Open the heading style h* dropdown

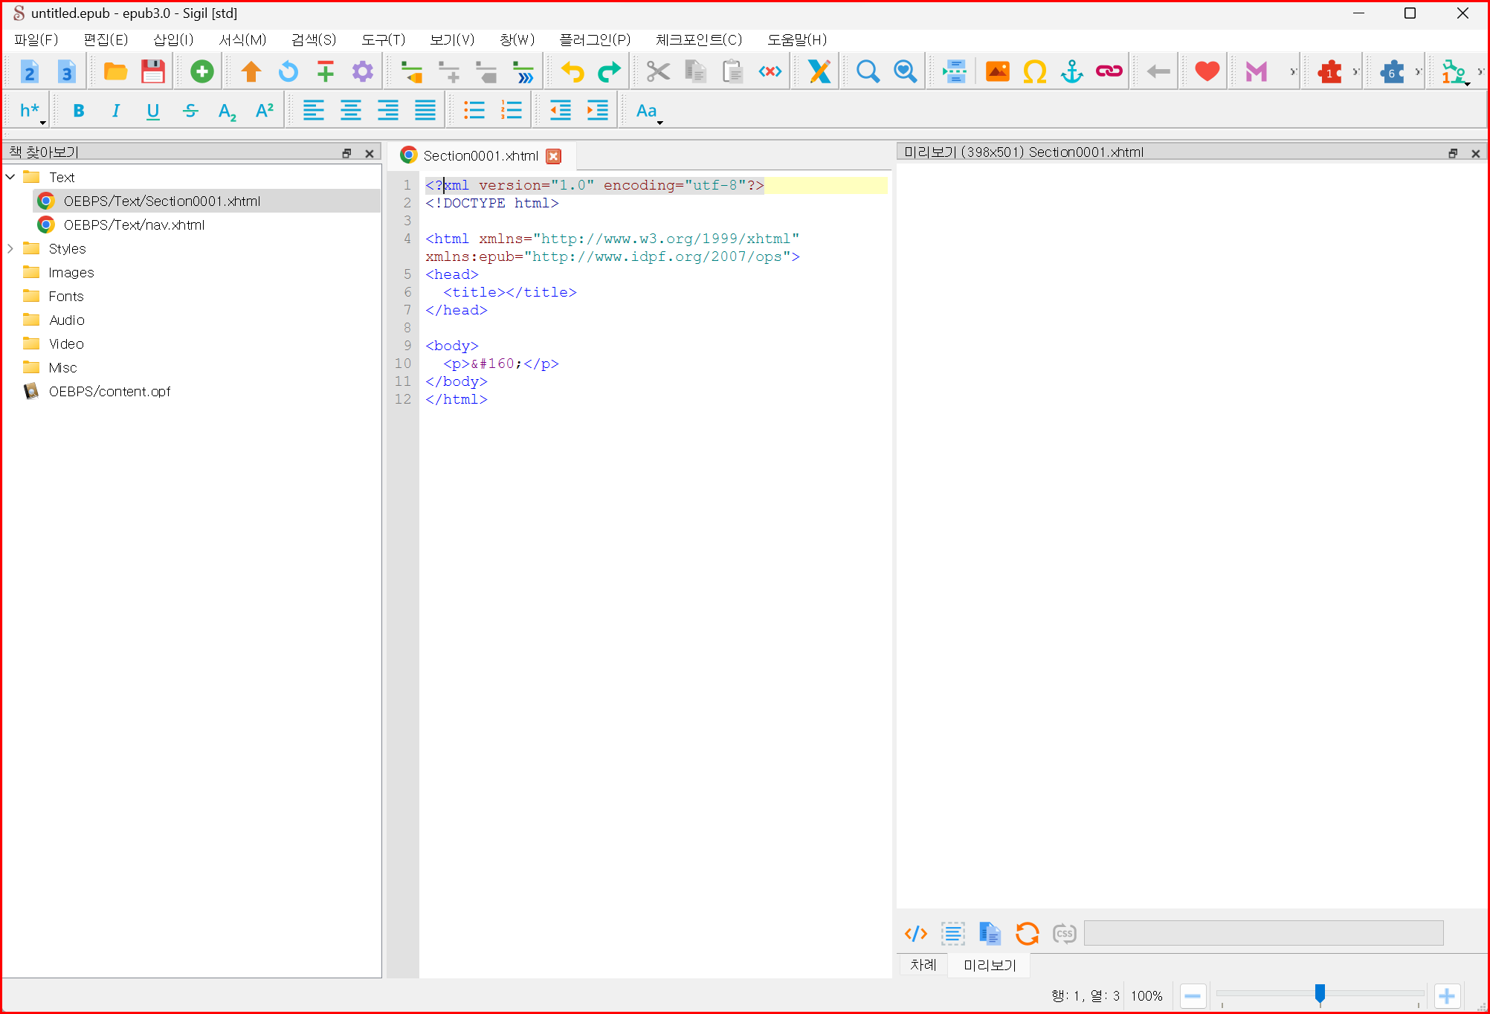pos(32,111)
